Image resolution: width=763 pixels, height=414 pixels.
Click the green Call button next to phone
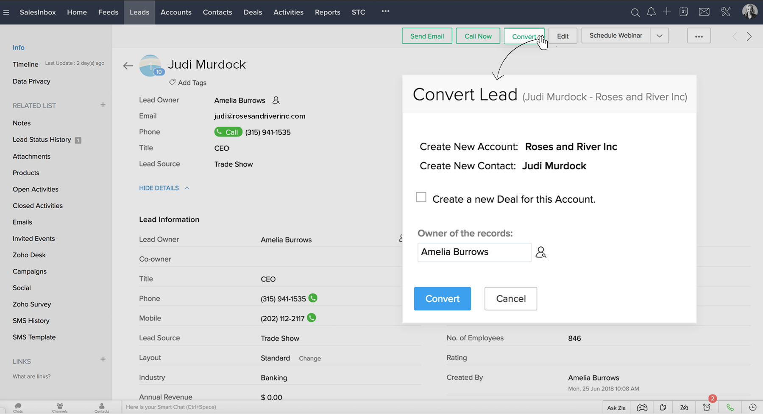point(228,132)
